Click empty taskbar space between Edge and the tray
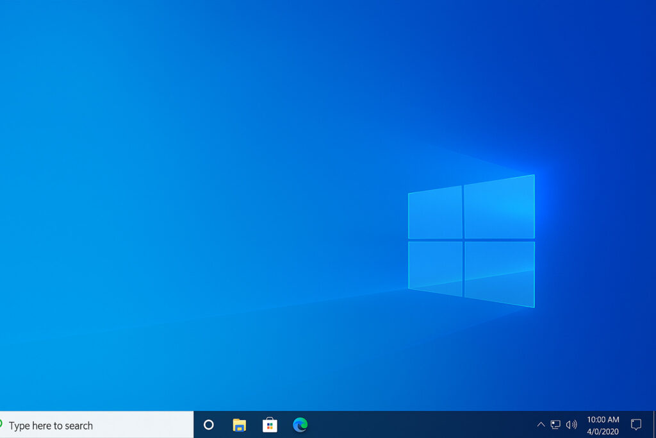 [x=416, y=425]
